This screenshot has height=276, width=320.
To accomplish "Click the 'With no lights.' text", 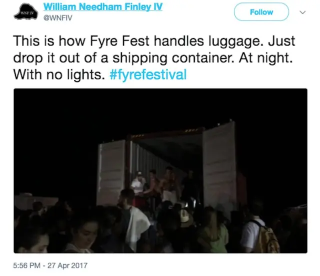I will (x=59, y=74).
